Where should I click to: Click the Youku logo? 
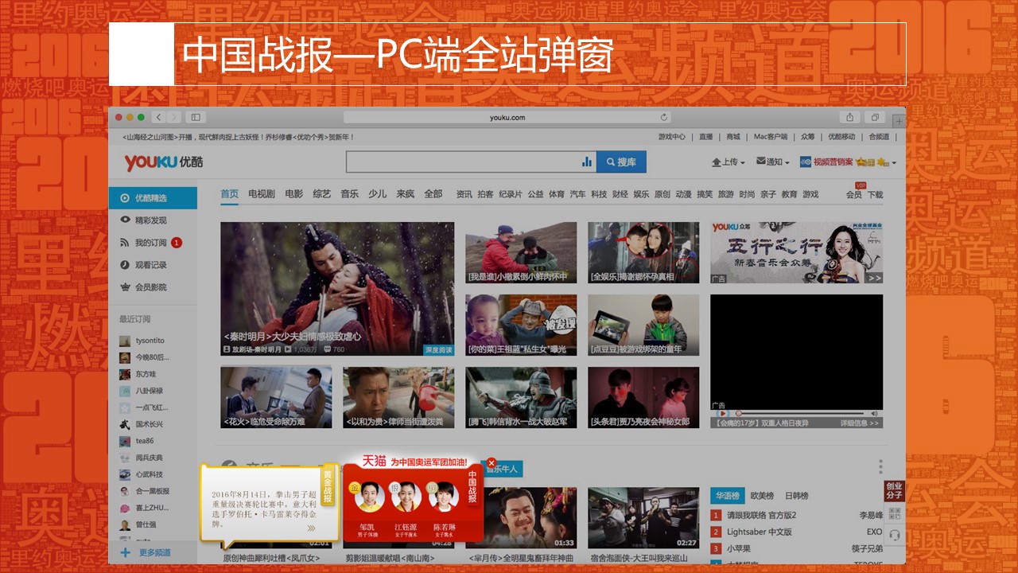click(163, 162)
